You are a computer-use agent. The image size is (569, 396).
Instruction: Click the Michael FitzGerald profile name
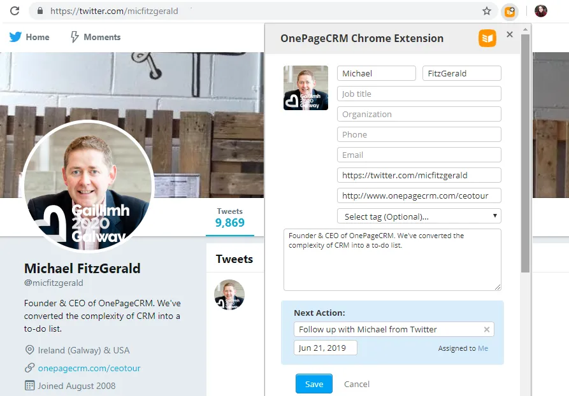[82, 269]
